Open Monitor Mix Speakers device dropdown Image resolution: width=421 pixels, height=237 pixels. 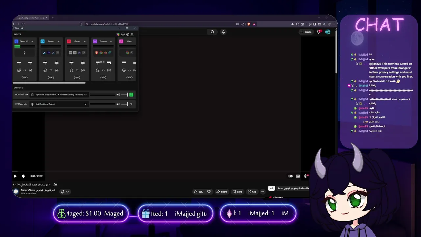pos(59,95)
